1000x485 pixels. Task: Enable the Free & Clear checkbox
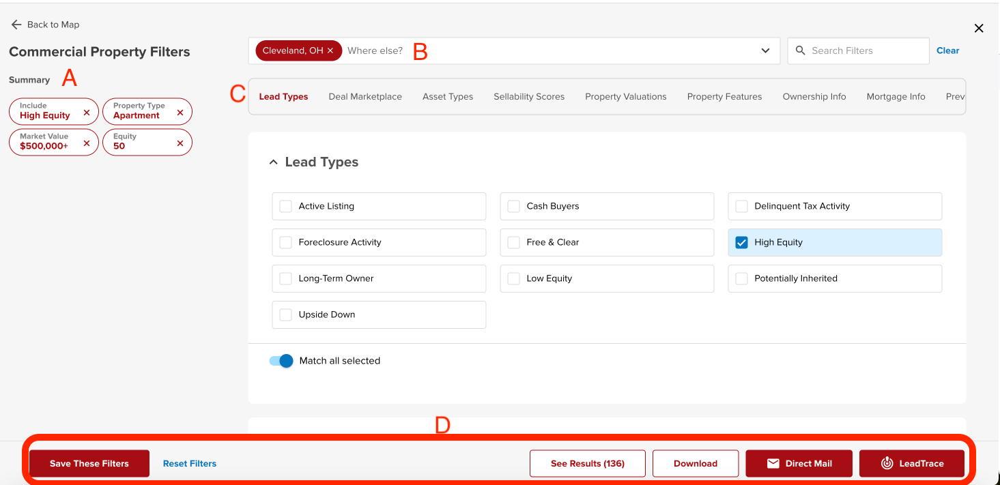pyautogui.click(x=513, y=242)
